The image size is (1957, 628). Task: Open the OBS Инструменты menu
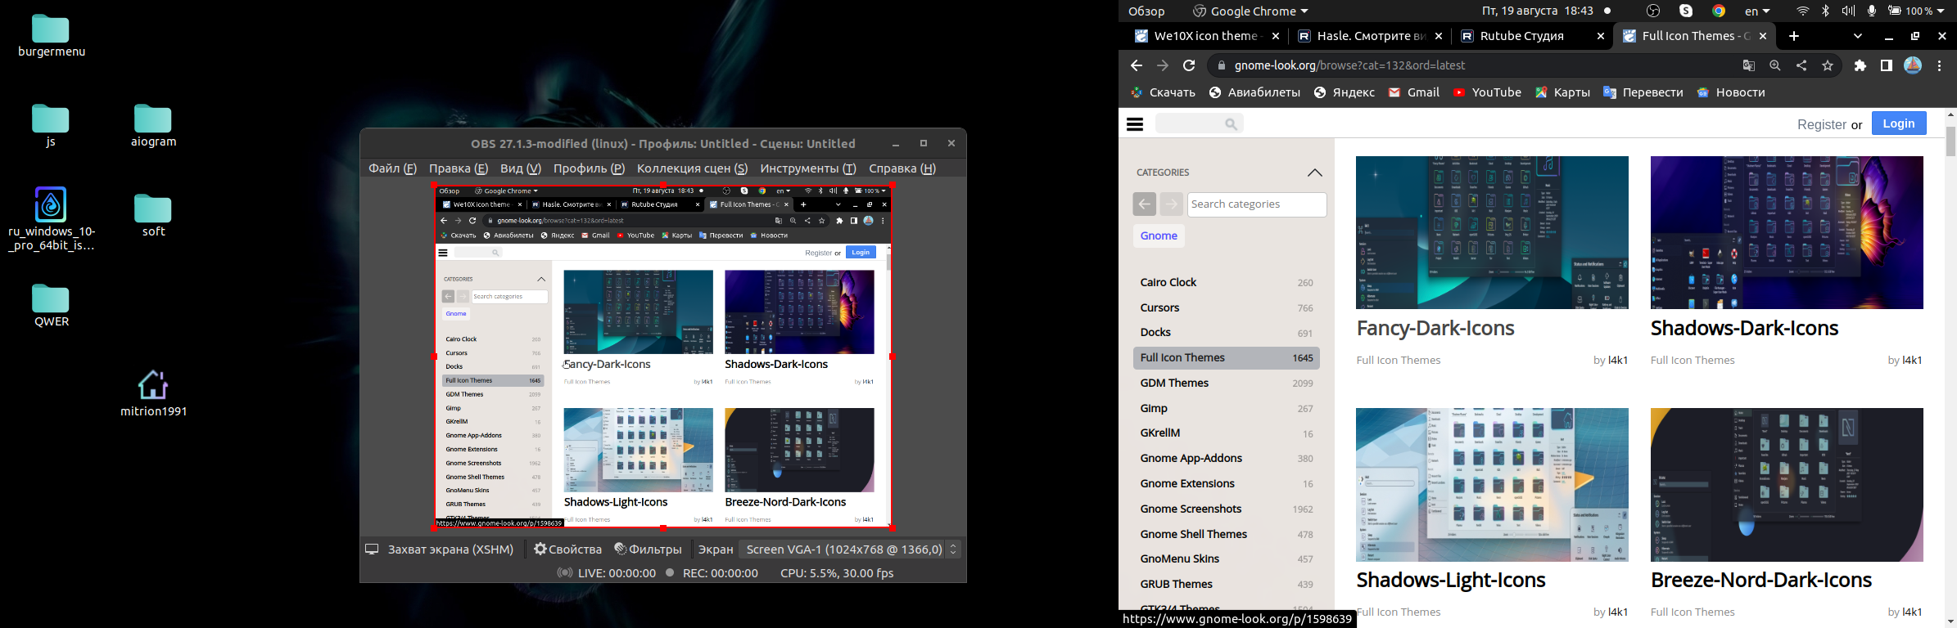pyautogui.click(x=808, y=168)
